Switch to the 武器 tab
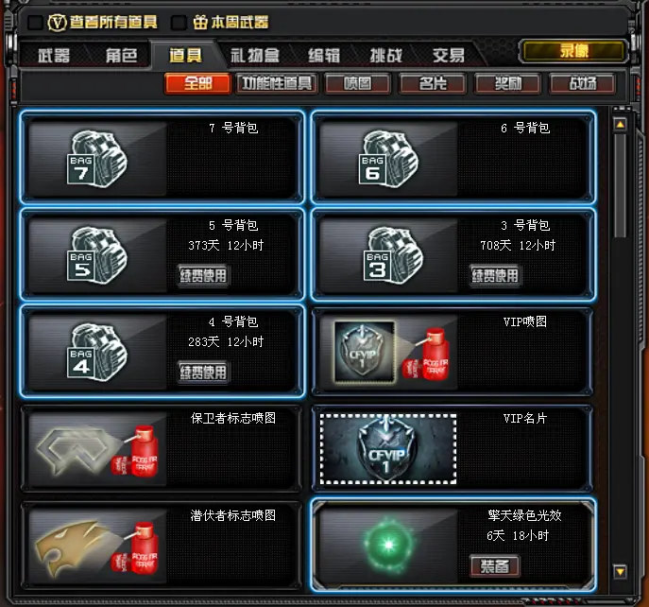The height and width of the screenshot is (607, 649). pyautogui.click(x=54, y=55)
